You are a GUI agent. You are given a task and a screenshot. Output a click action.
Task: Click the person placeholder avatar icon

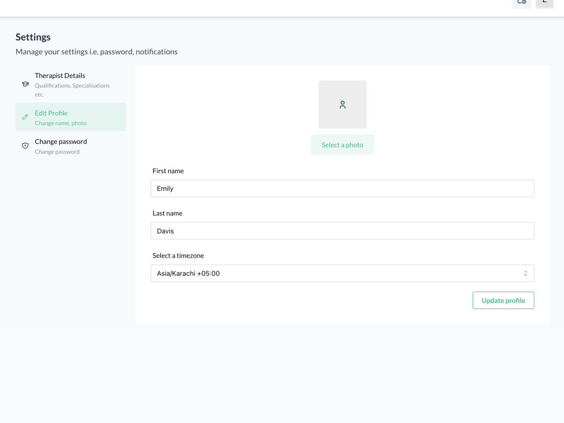click(342, 105)
